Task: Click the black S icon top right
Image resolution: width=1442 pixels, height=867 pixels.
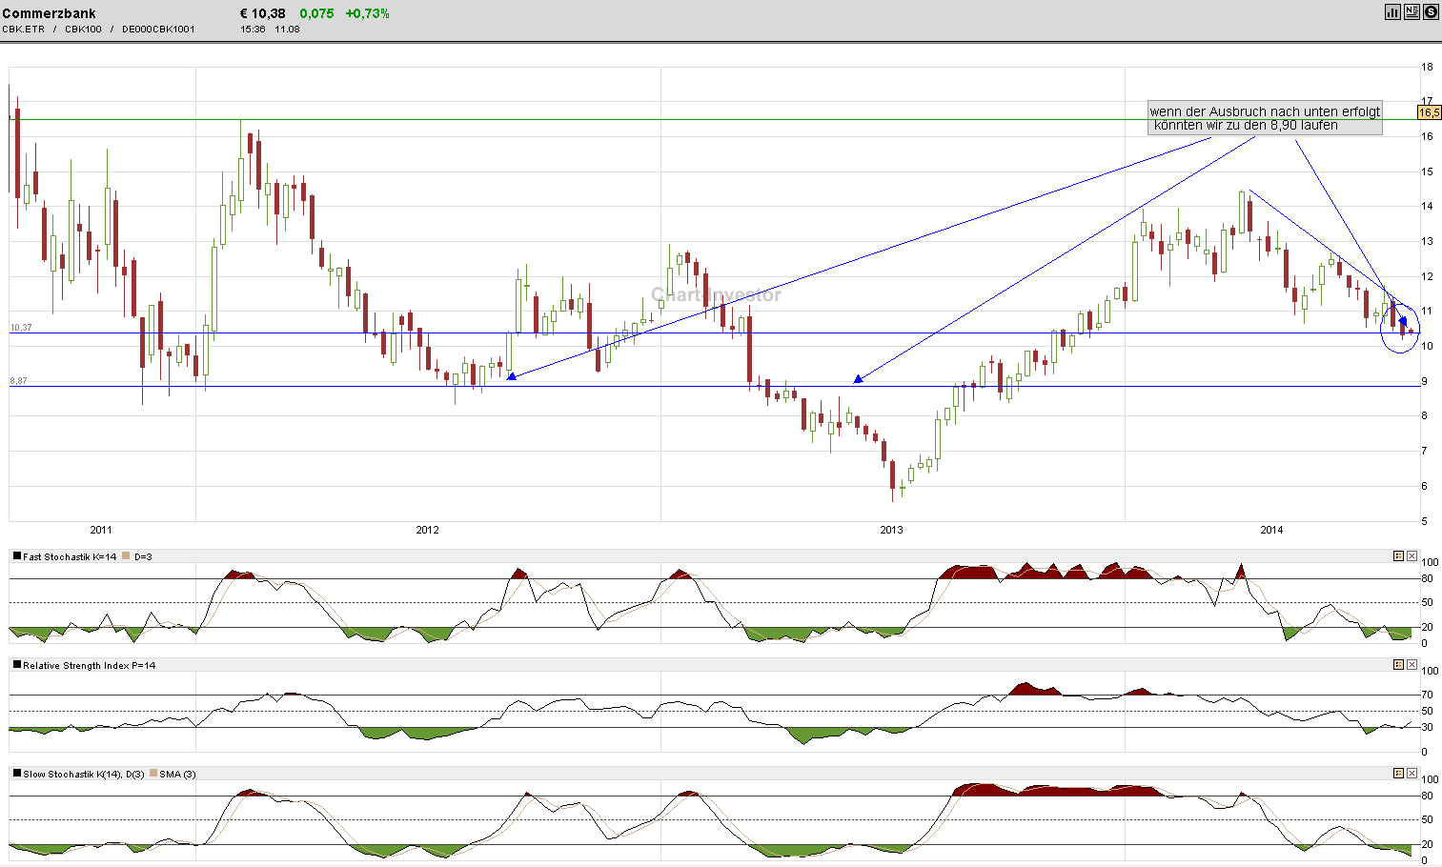Action: (1430, 12)
